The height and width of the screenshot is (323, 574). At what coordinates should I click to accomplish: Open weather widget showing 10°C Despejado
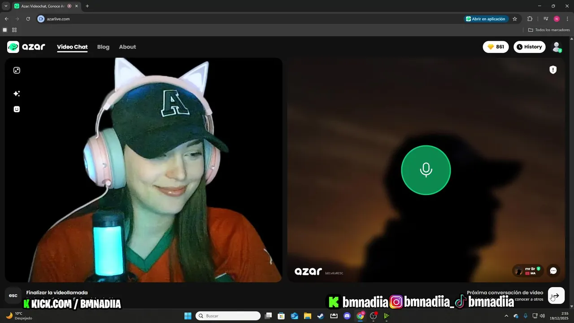point(19,316)
